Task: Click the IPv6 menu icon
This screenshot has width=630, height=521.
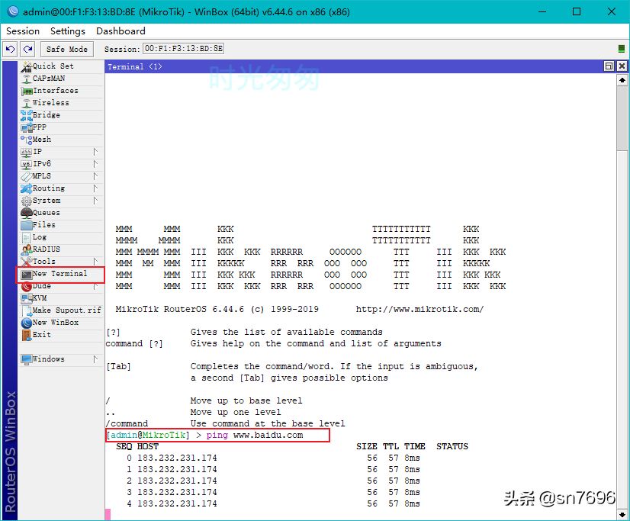Action: (x=27, y=164)
